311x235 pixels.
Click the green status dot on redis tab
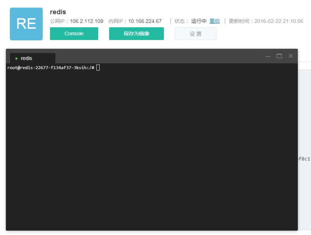[x=16, y=59]
